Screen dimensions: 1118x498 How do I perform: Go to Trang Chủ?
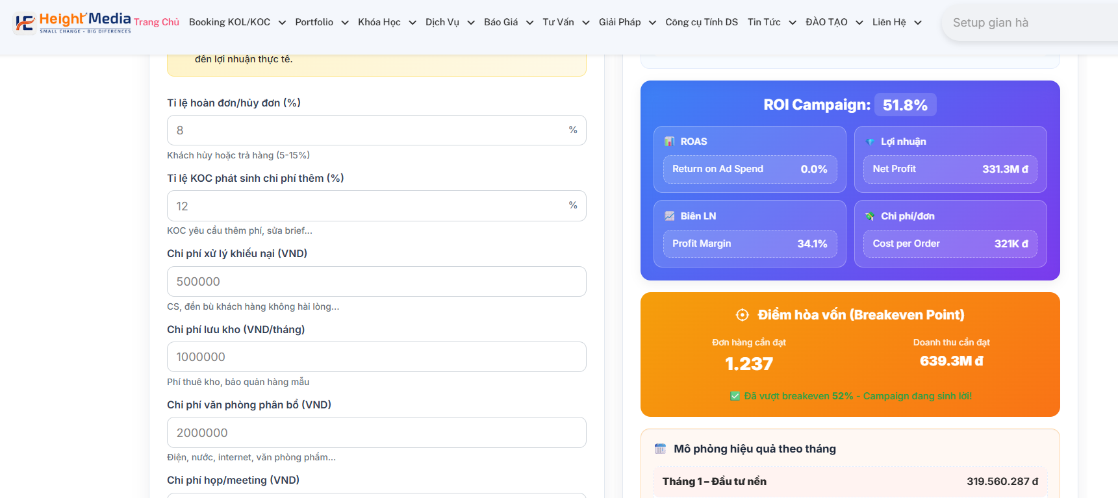[x=157, y=22]
